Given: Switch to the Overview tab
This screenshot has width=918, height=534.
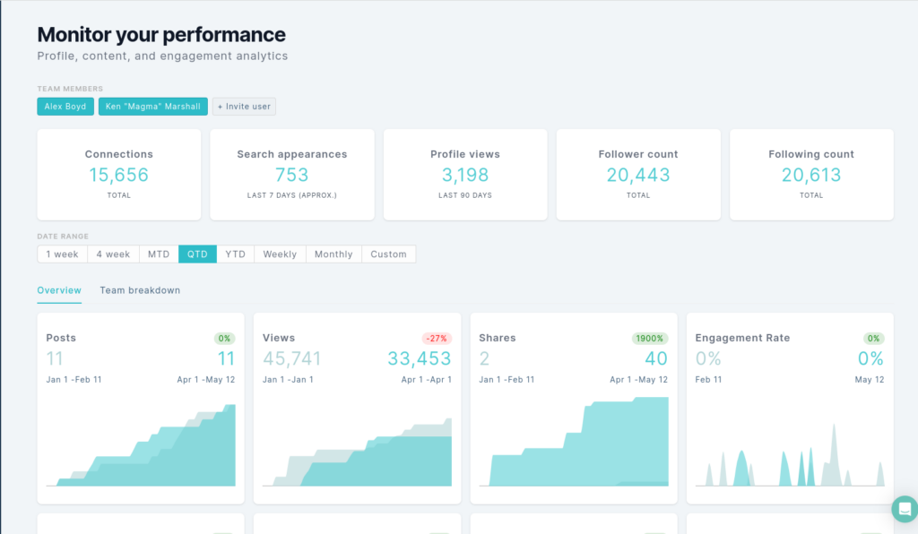Looking at the screenshot, I should (x=59, y=290).
